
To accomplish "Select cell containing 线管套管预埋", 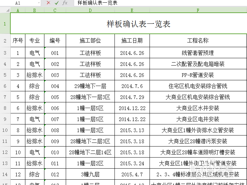I will pos(198,53).
